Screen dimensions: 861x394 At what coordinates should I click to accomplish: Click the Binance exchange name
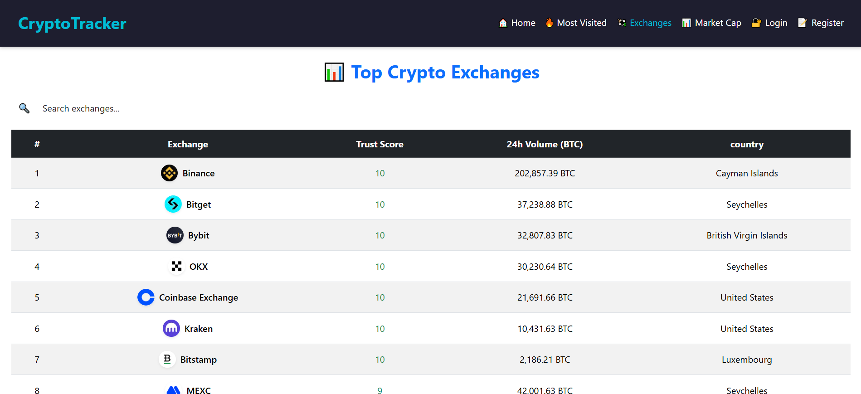pos(199,173)
